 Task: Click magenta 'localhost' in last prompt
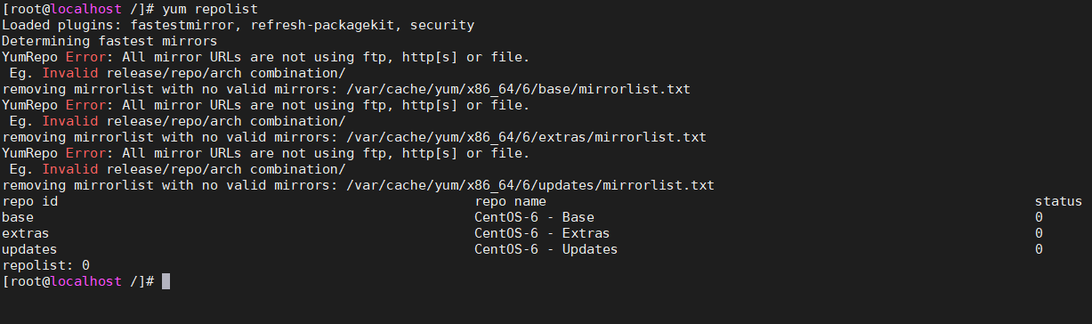pos(85,281)
